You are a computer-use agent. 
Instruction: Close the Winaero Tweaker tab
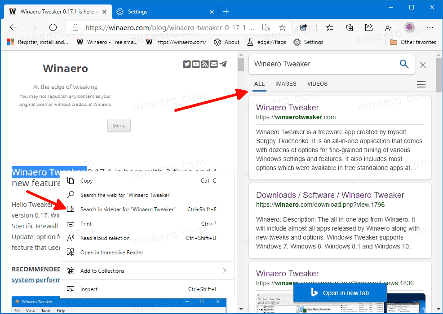point(105,12)
